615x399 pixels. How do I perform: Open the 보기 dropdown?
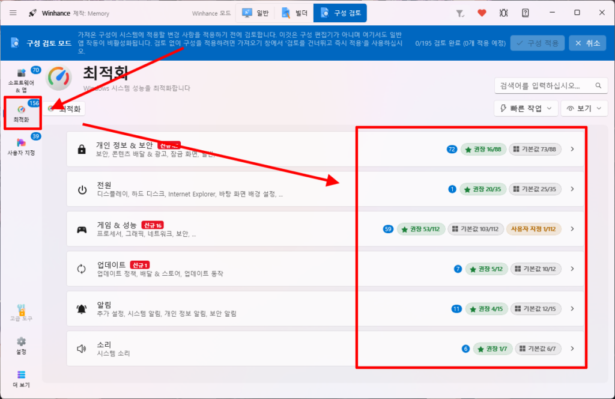pyautogui.click(x=584, y=108)
